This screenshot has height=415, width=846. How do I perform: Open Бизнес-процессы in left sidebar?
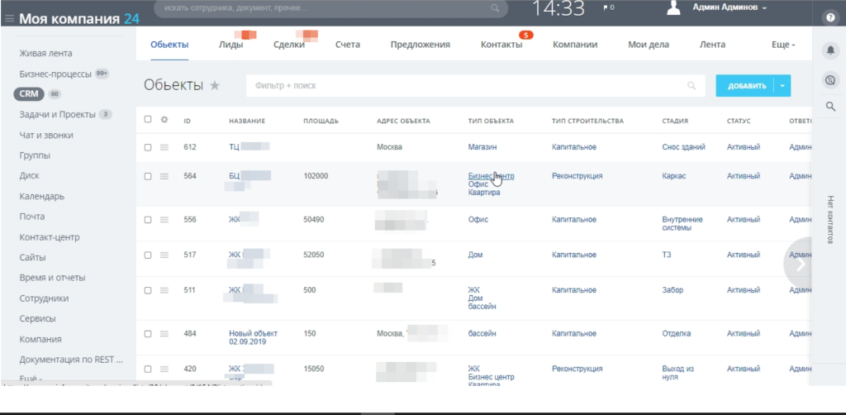coord(55,74)
